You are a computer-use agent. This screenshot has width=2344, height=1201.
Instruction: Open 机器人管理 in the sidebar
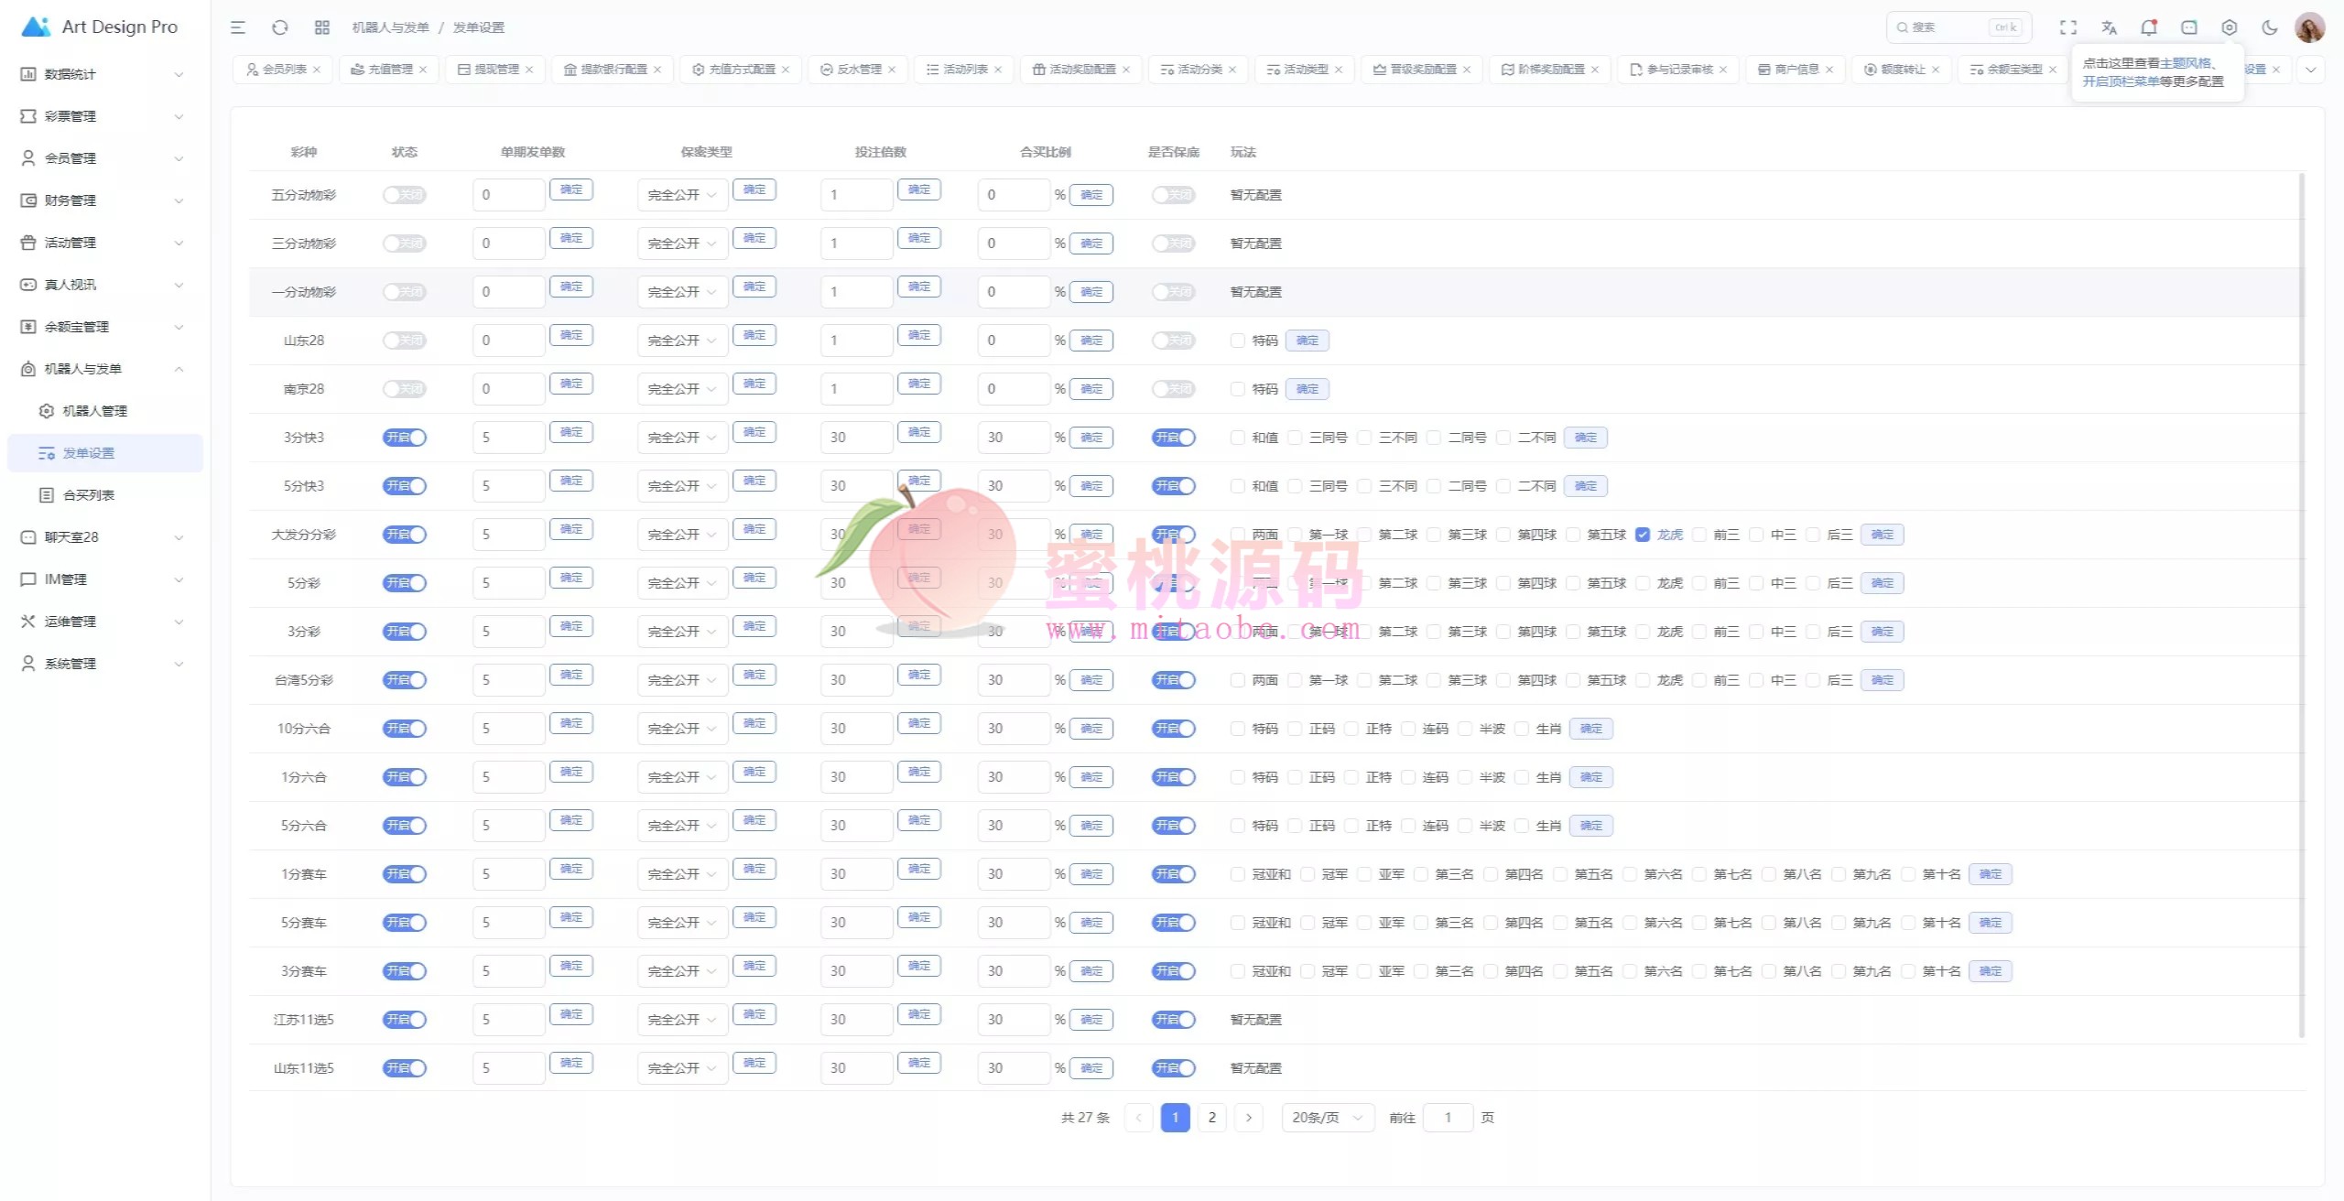(x=94, y=411)
